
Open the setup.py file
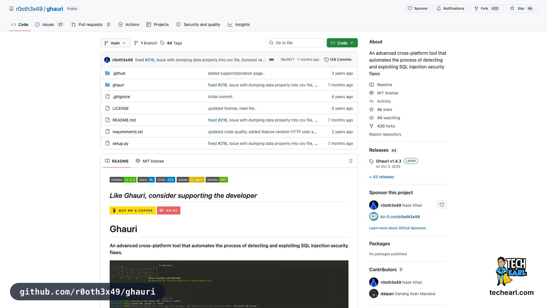pyautogui.click(x=120, y=144)
